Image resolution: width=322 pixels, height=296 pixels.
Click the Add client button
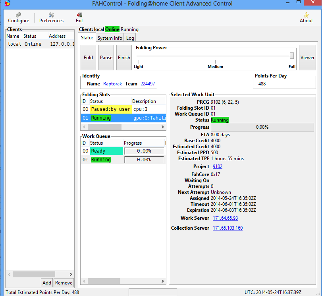click(x=46, y=283)
